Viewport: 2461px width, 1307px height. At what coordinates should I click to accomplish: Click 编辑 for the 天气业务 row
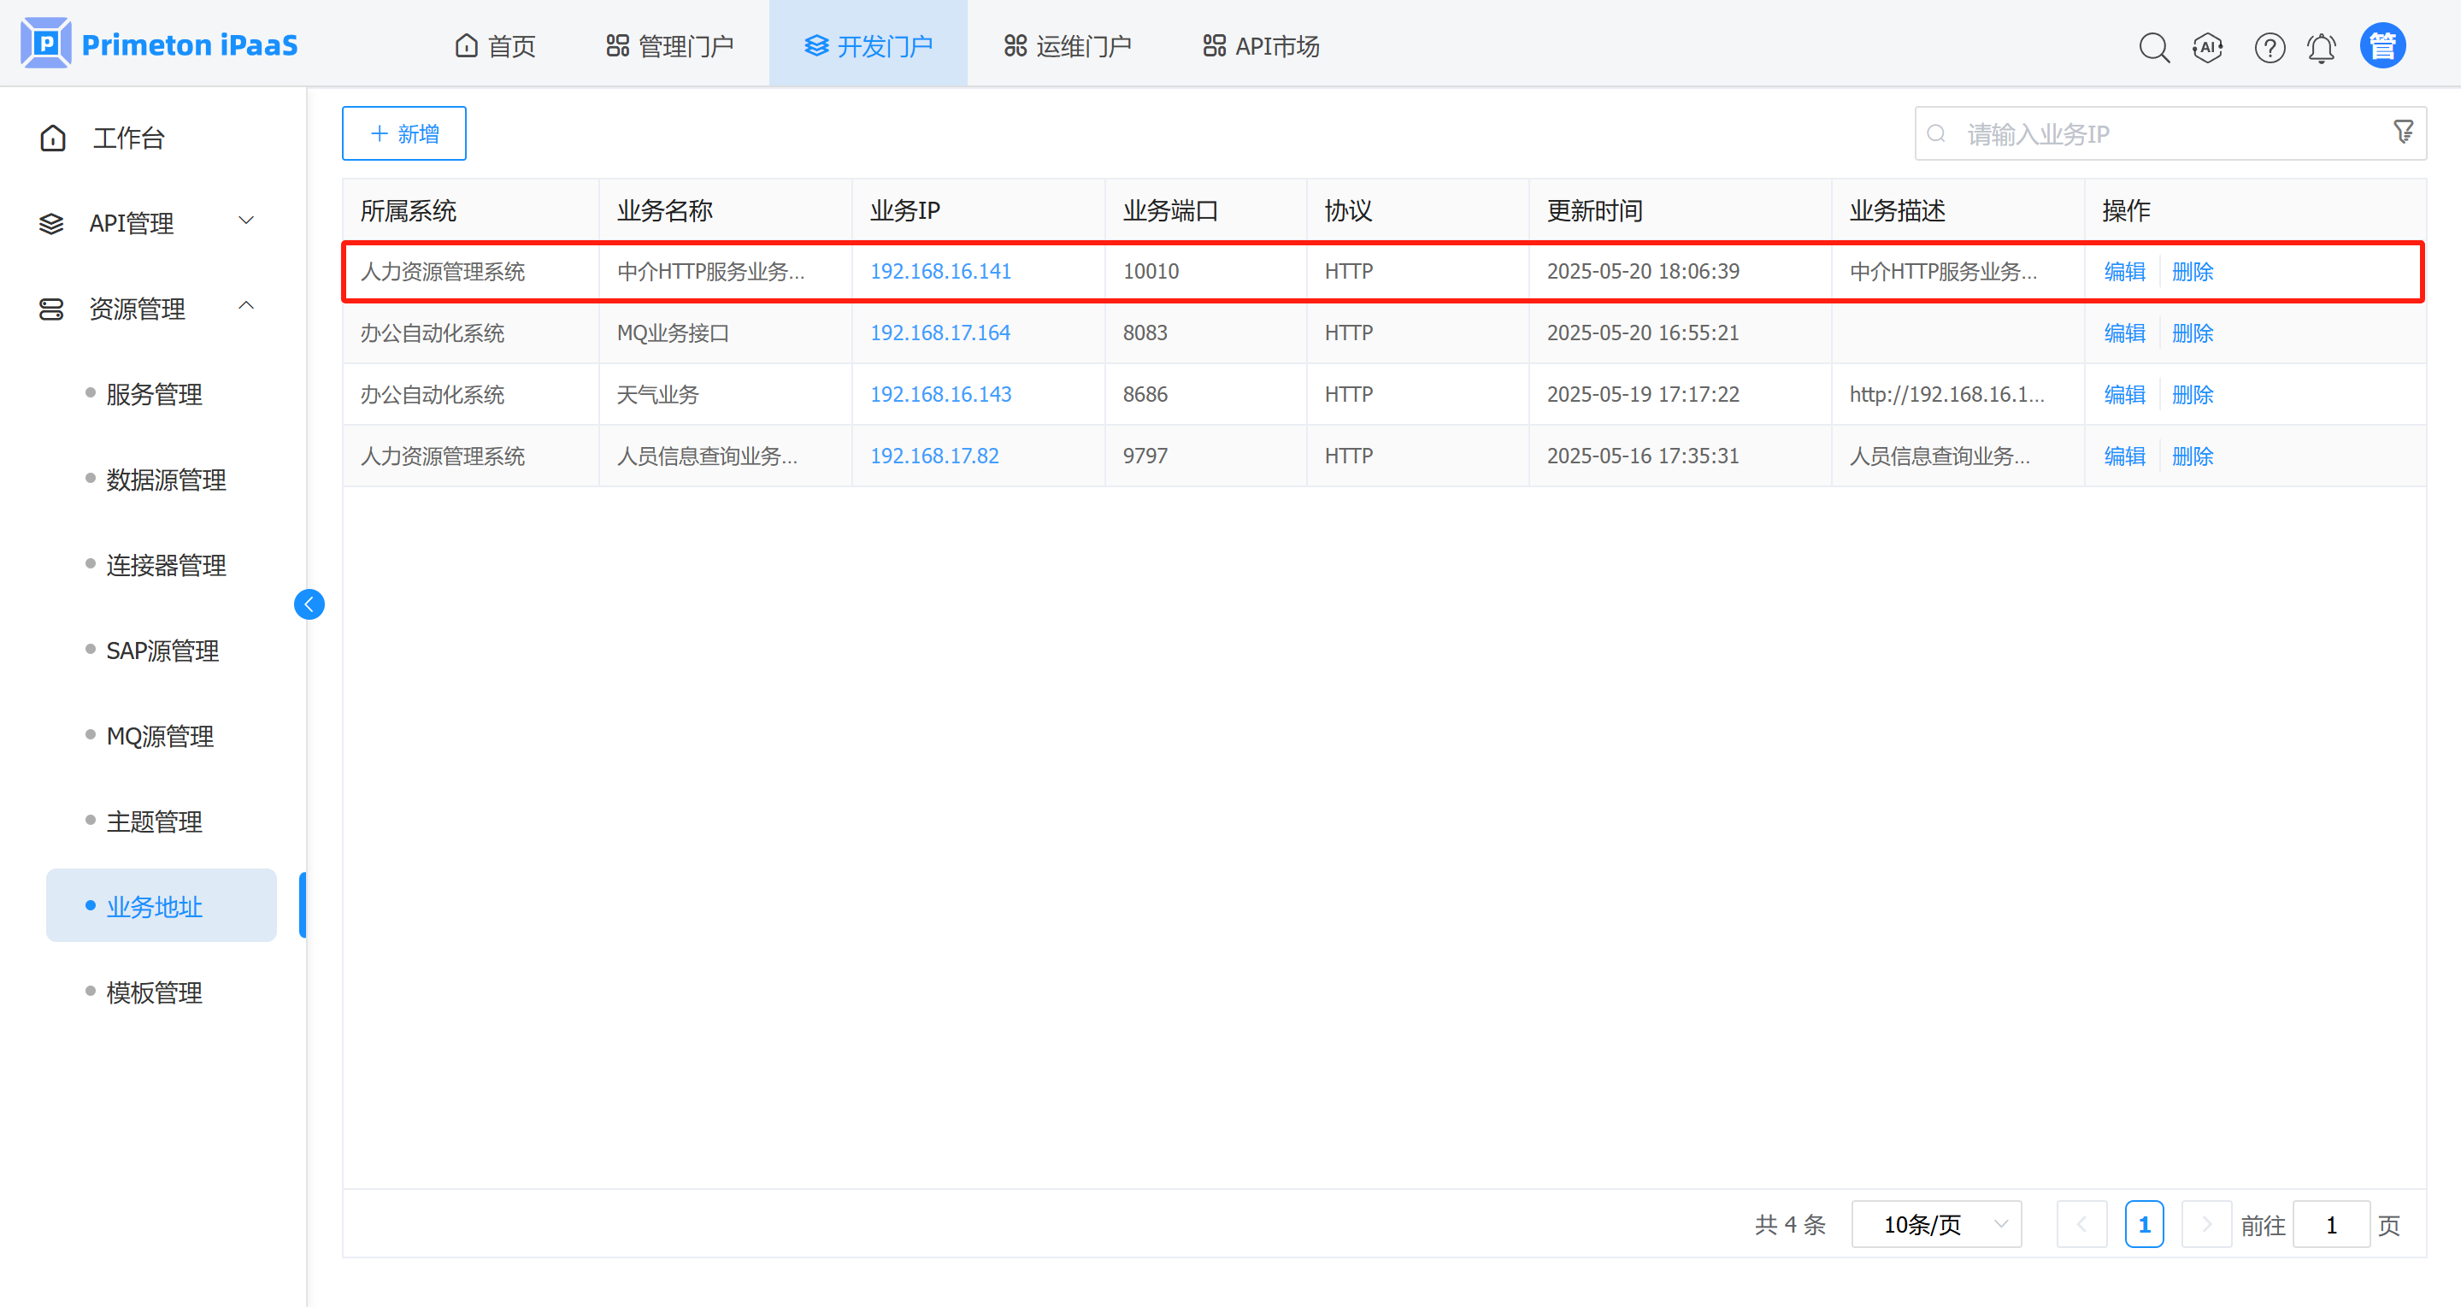(x=2123, y=395)
